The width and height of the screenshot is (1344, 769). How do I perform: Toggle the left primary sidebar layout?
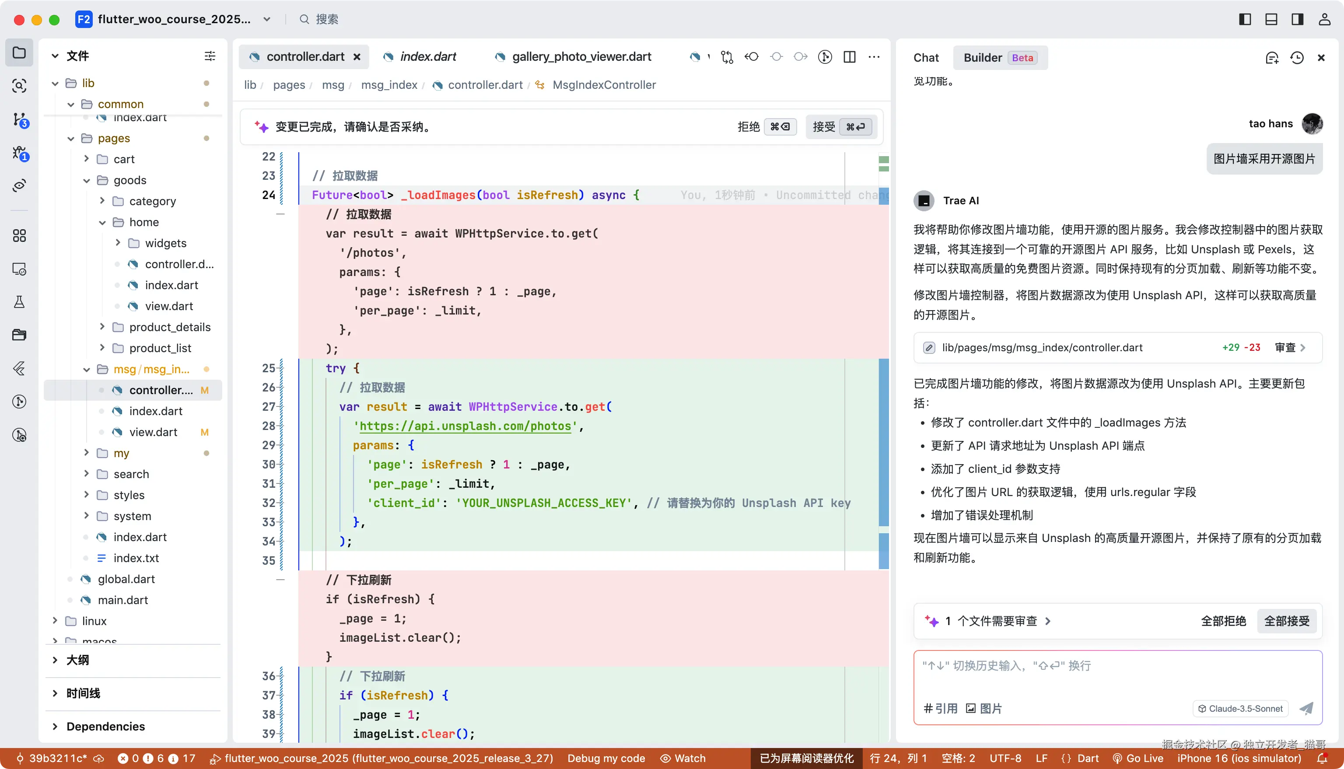(1245, 20)
